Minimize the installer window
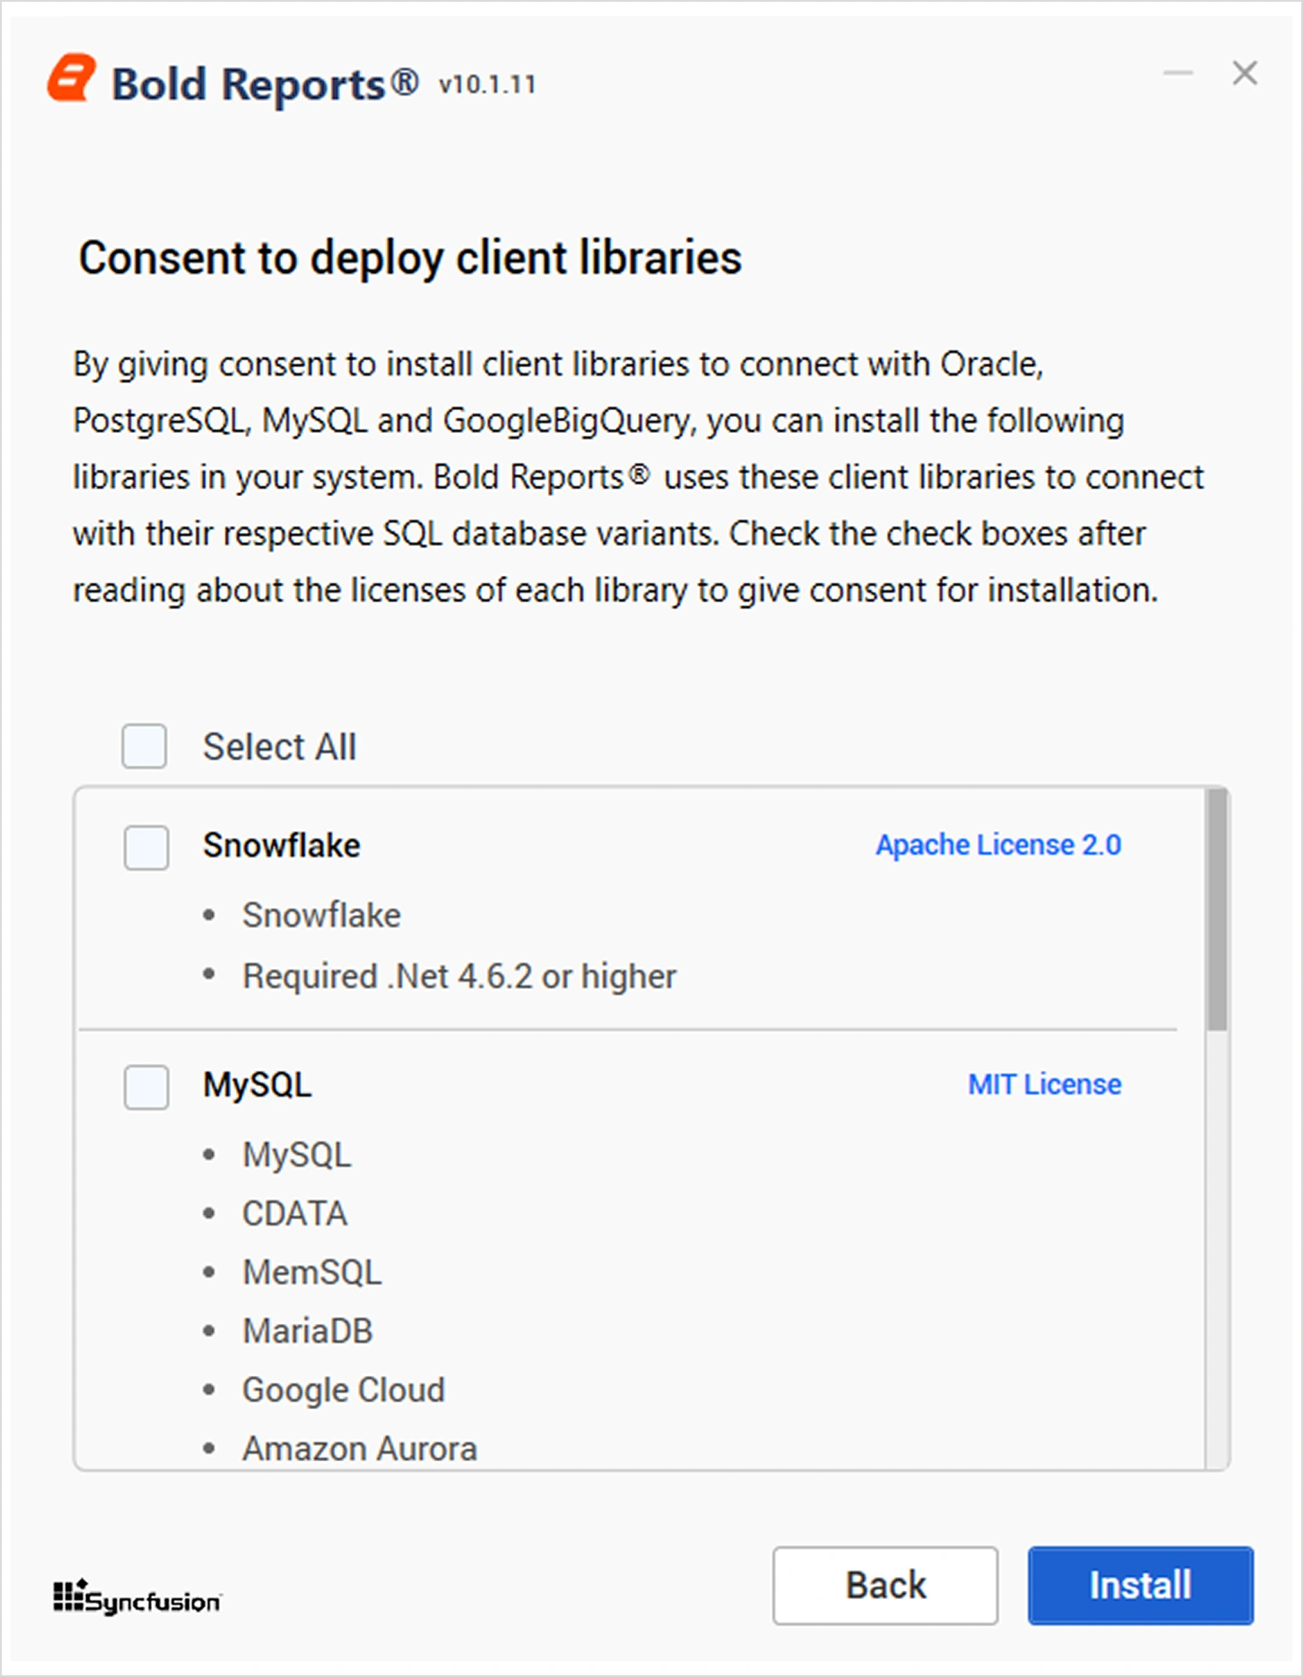Image resolution: width=1303 pixels, height=1677 pixels. (1177, 73)
